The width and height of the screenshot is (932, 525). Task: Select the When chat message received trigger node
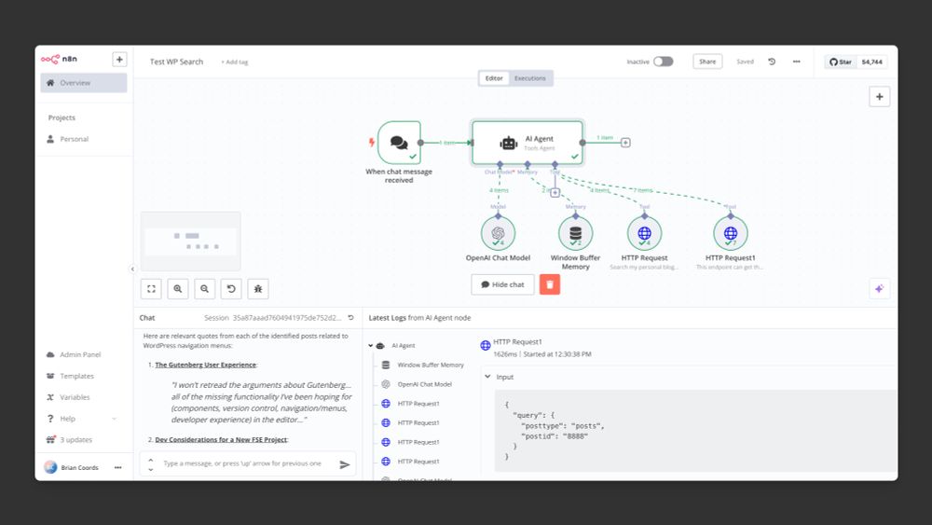(399, 143)
